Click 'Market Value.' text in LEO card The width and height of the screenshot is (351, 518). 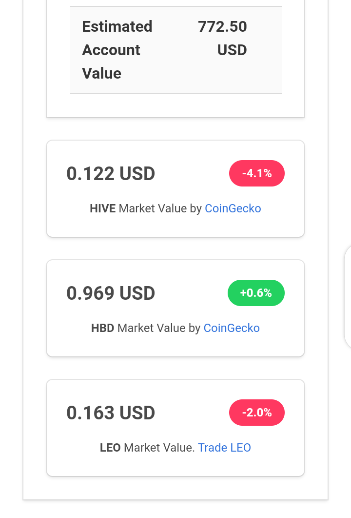(x=159, y=448)
